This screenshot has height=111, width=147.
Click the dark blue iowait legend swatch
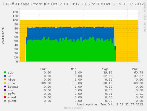coord(5,86)
